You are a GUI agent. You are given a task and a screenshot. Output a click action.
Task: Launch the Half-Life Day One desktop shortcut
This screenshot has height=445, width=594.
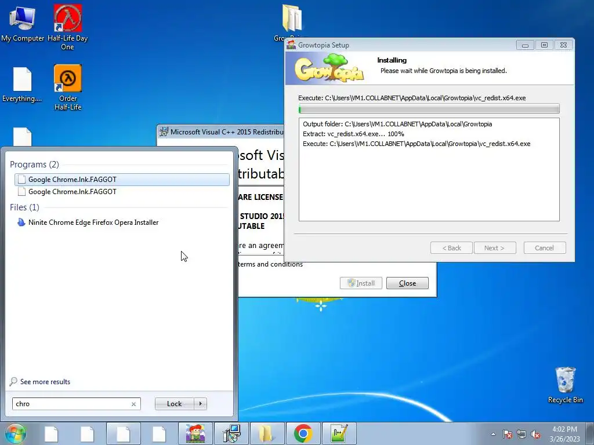coord(67,27)
